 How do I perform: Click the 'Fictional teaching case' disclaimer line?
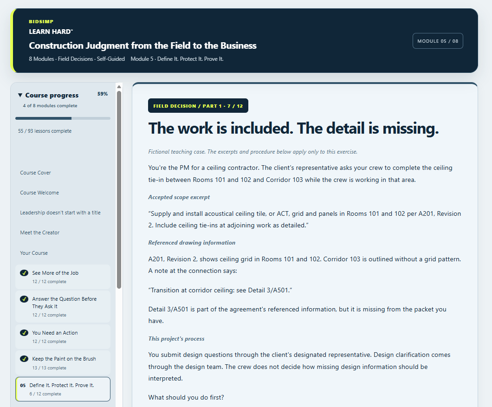(253, 152)
